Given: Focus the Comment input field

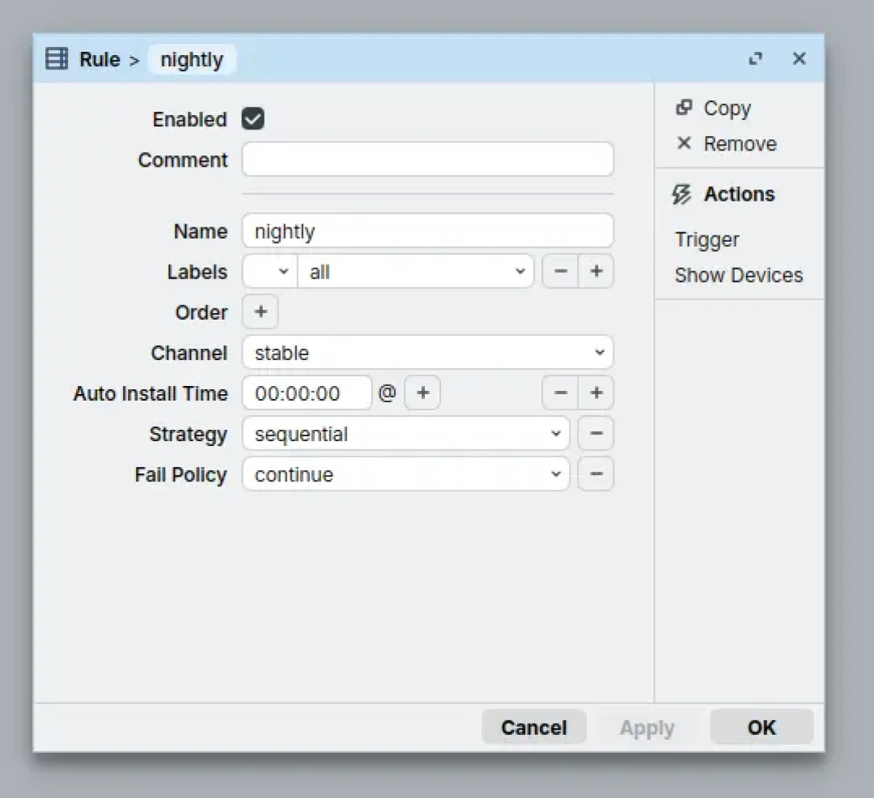Looking at the screenshot, I should pyautogui.click(x=428, y=159).
